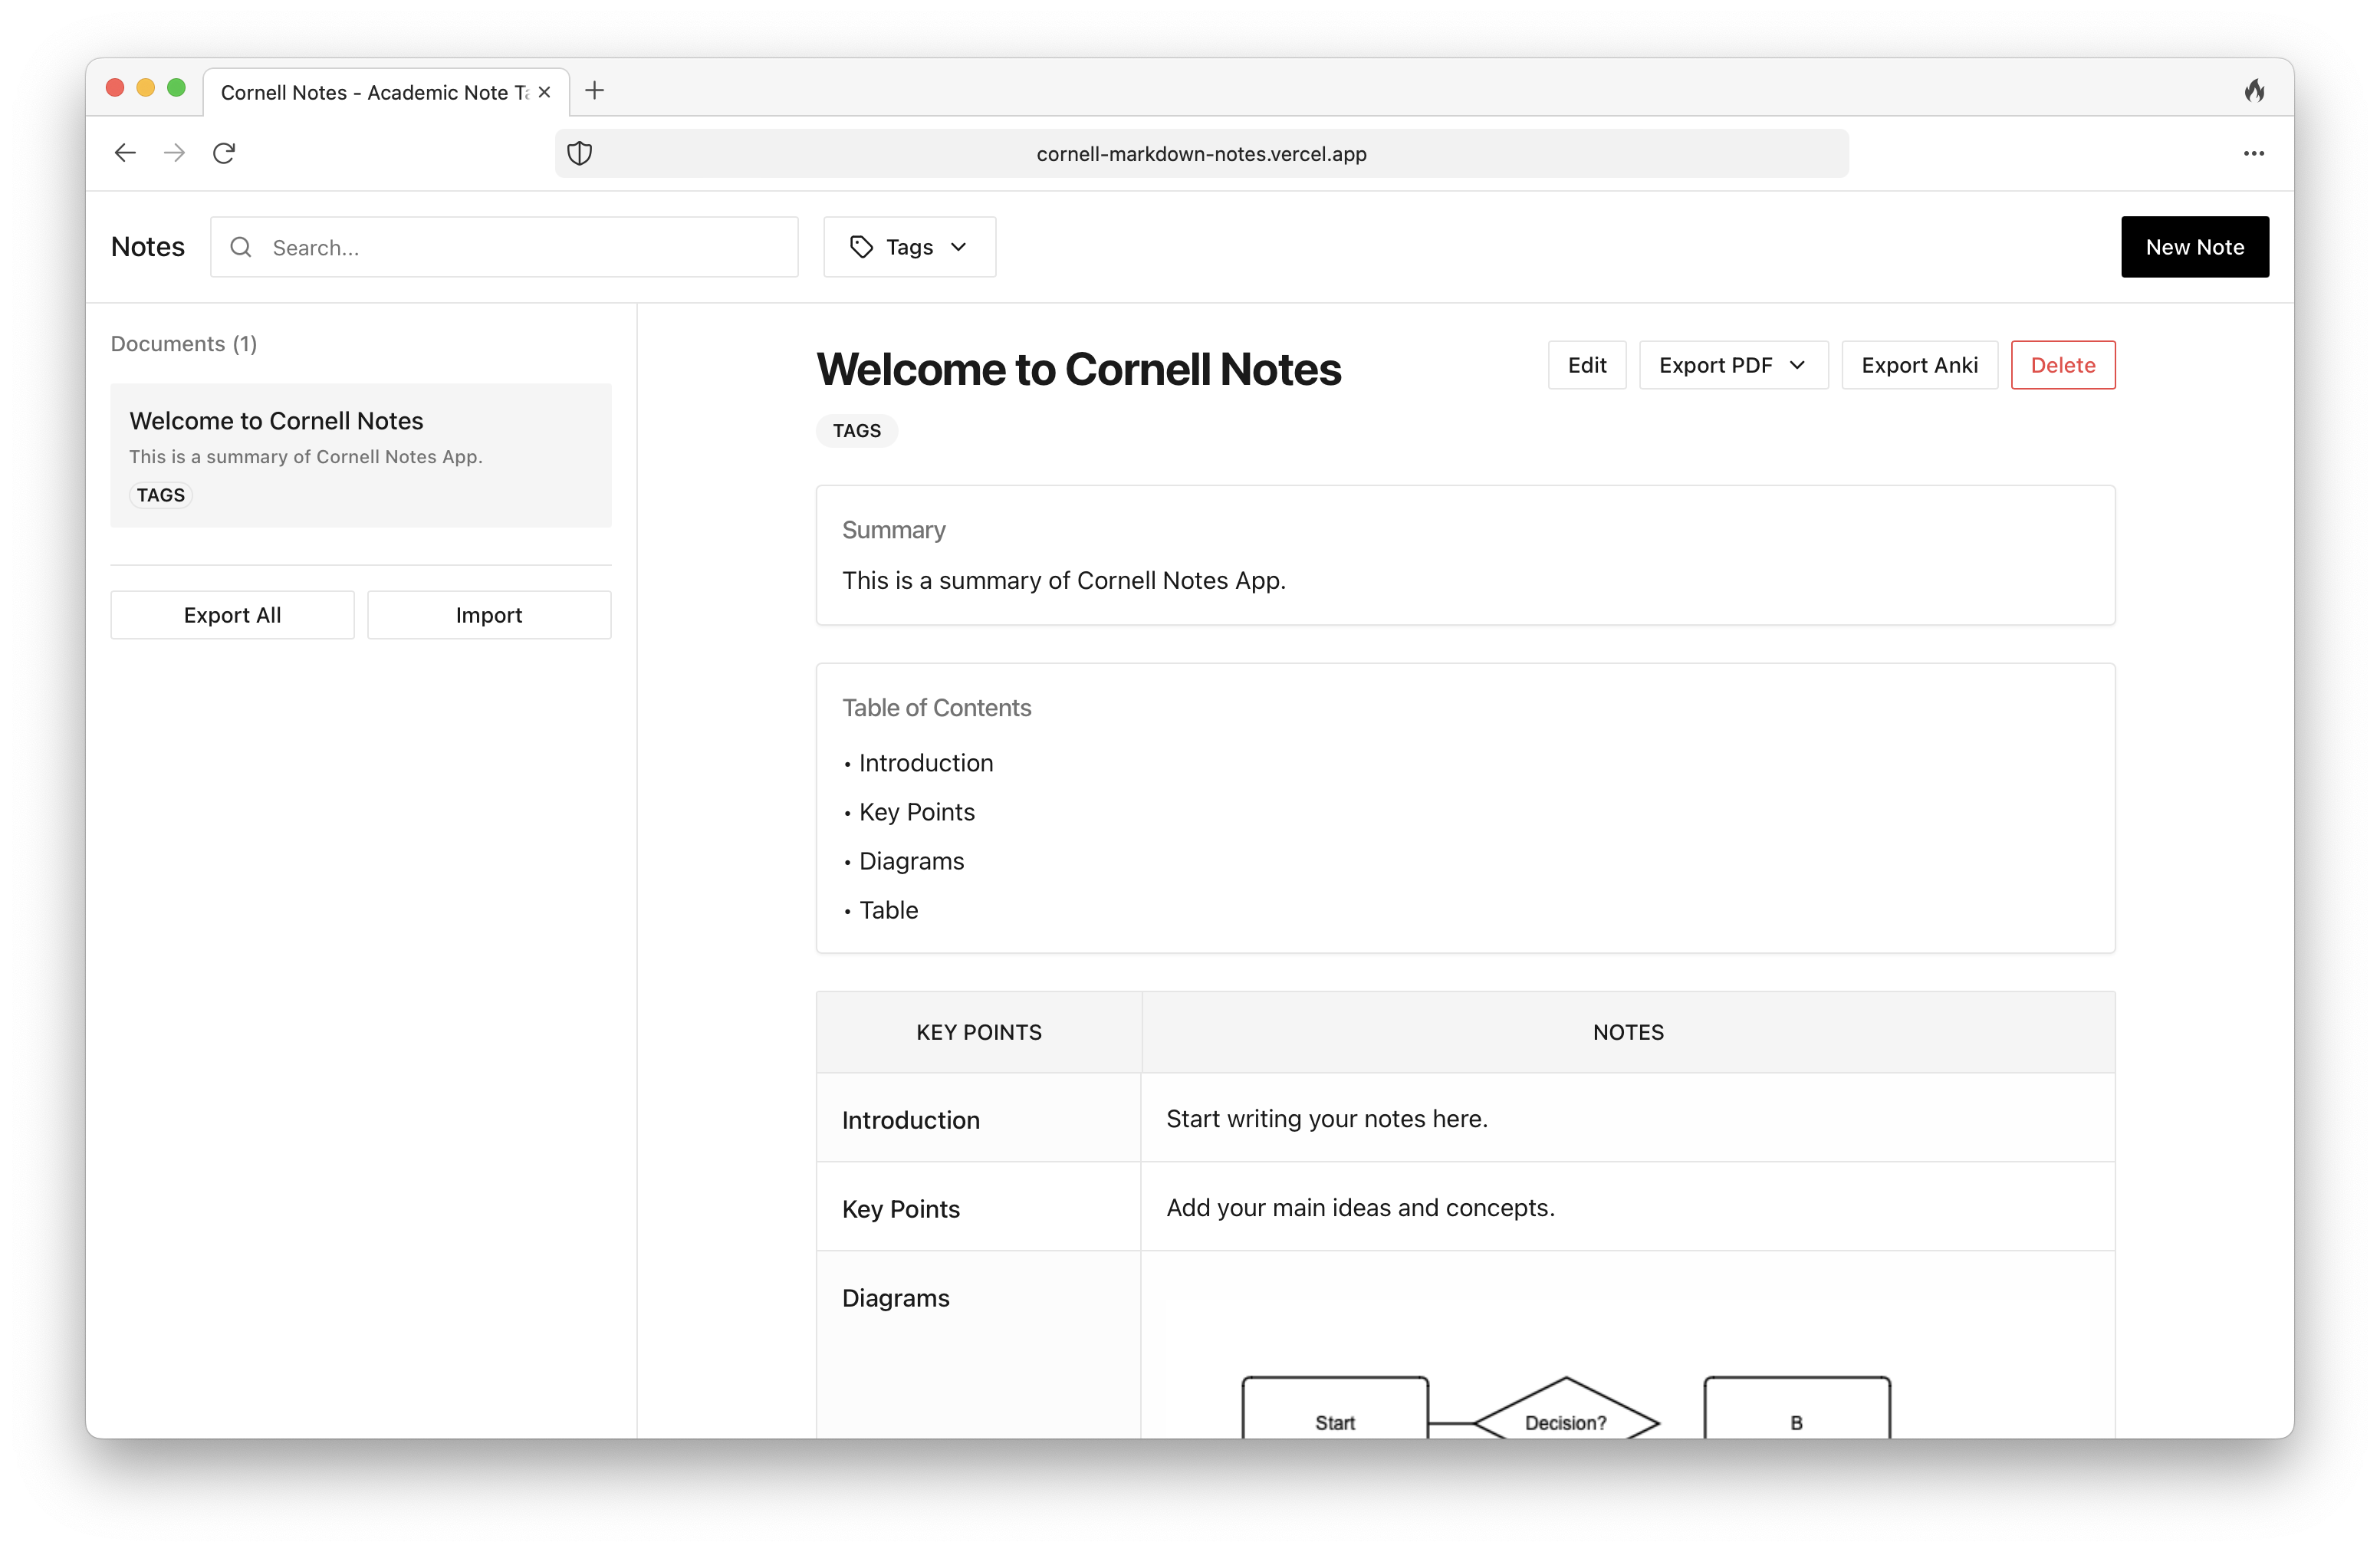Jump to Introduction in Table of Contents
The height and width of the screenshot is (1552, 2380).
[925, 763]
